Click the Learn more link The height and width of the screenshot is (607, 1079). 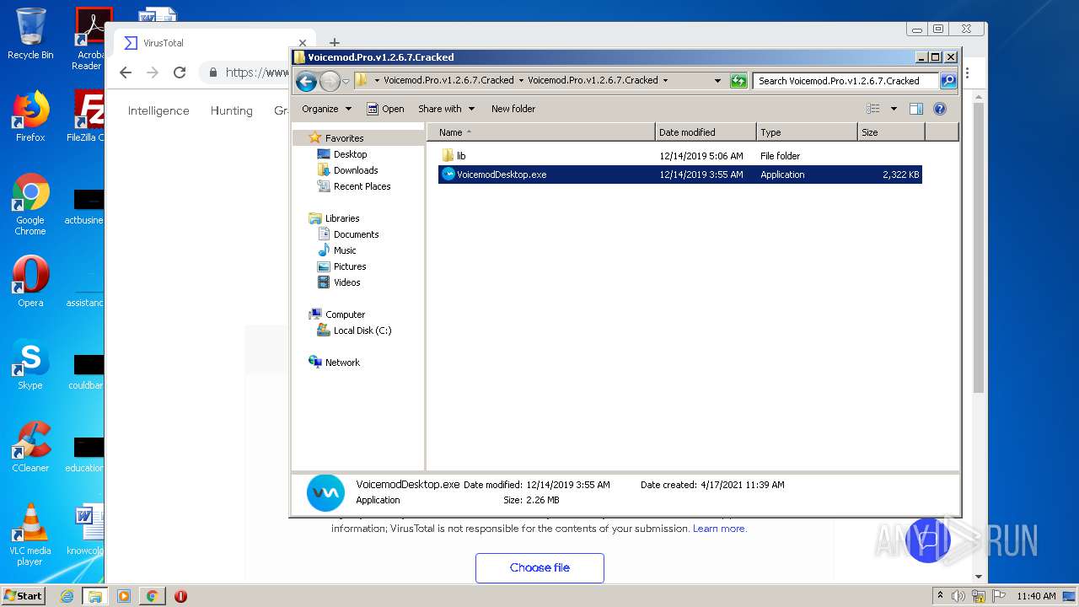click(x=719, y=529)
